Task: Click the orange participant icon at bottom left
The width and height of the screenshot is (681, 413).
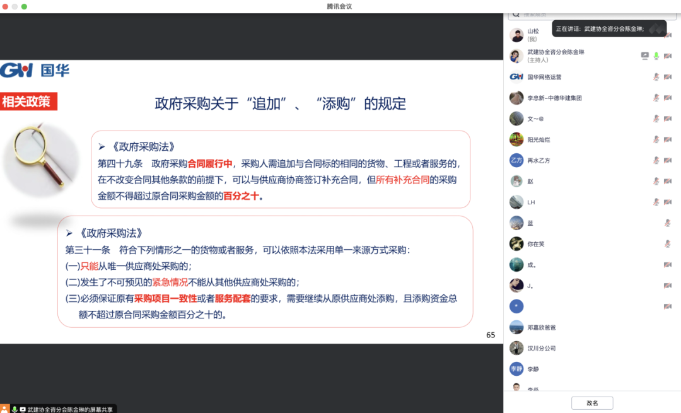Action: (4, 407)
